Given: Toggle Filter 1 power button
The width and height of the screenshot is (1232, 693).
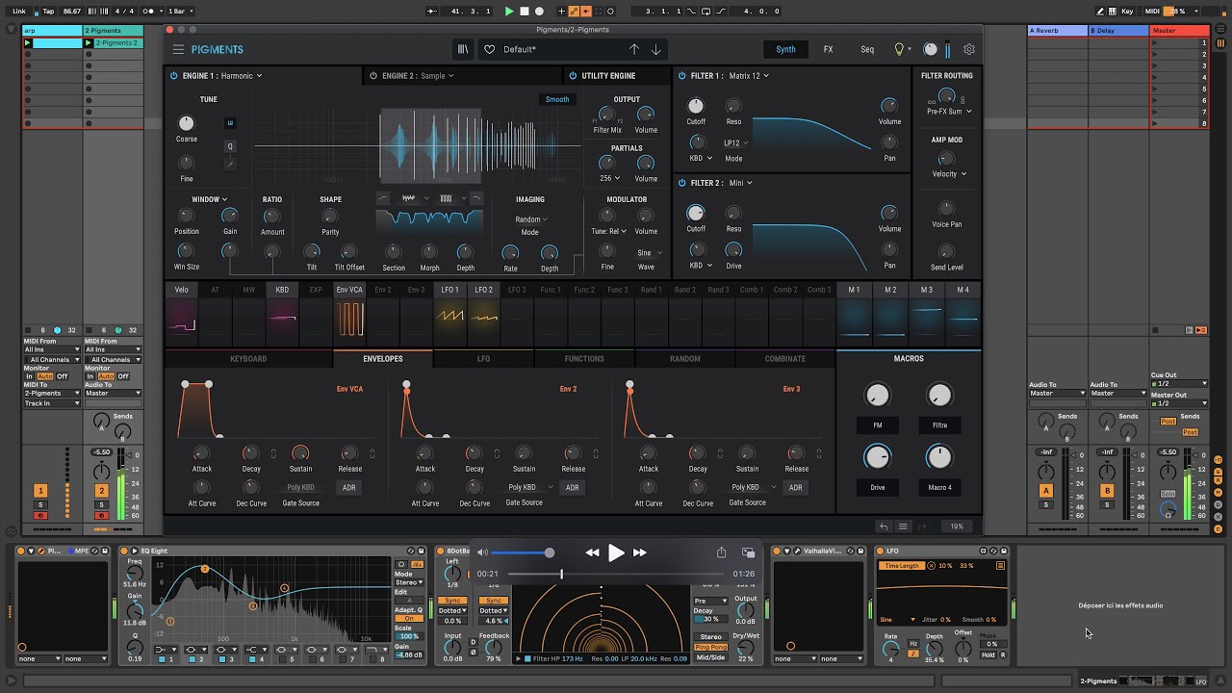Looking at the screenshot, I should [682, 75].
